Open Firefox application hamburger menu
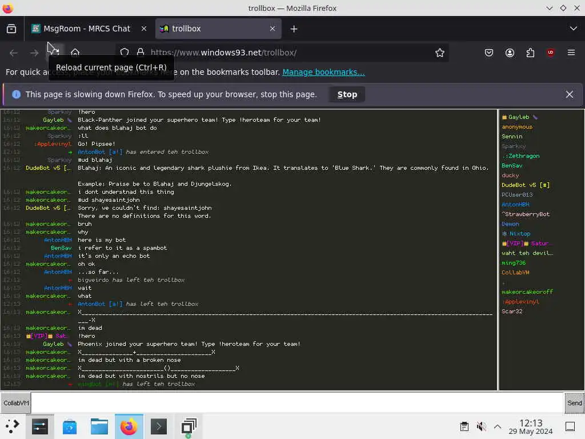 pyautogui.click(x=571, y=53)
